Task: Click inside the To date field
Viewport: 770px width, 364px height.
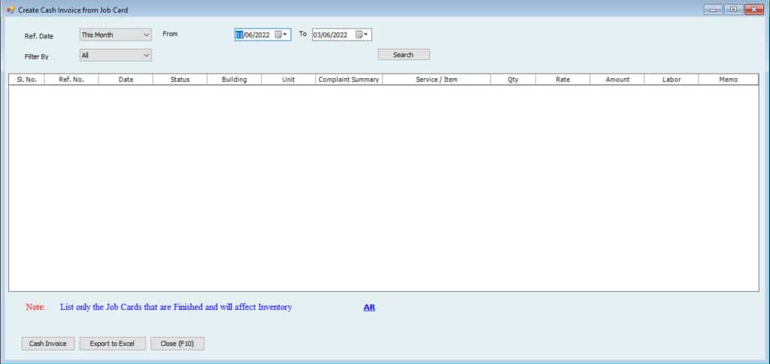Action: tap(332, 35)
